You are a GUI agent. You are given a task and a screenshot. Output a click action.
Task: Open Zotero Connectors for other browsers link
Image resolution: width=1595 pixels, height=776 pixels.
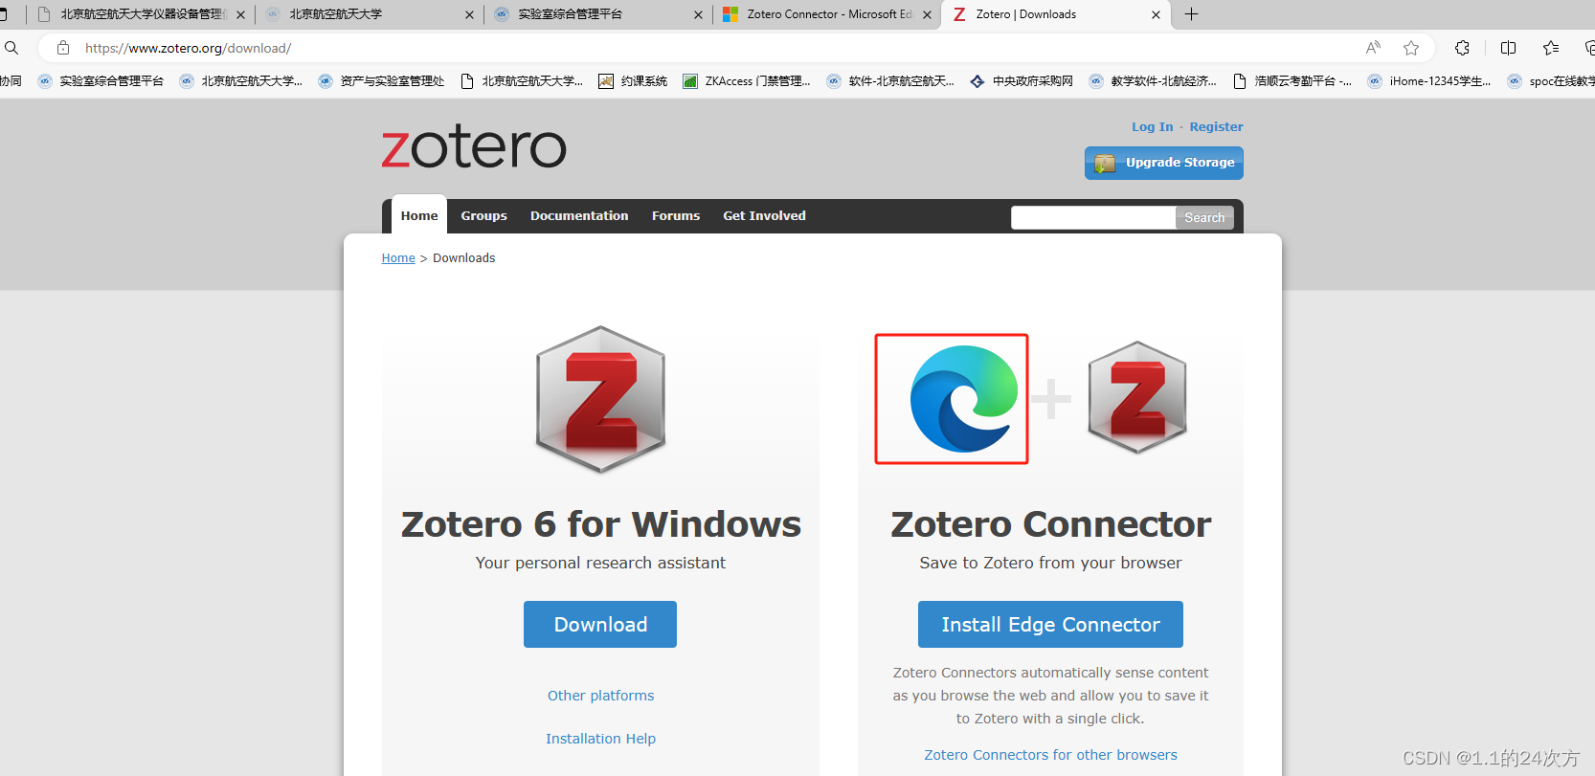1050,755
